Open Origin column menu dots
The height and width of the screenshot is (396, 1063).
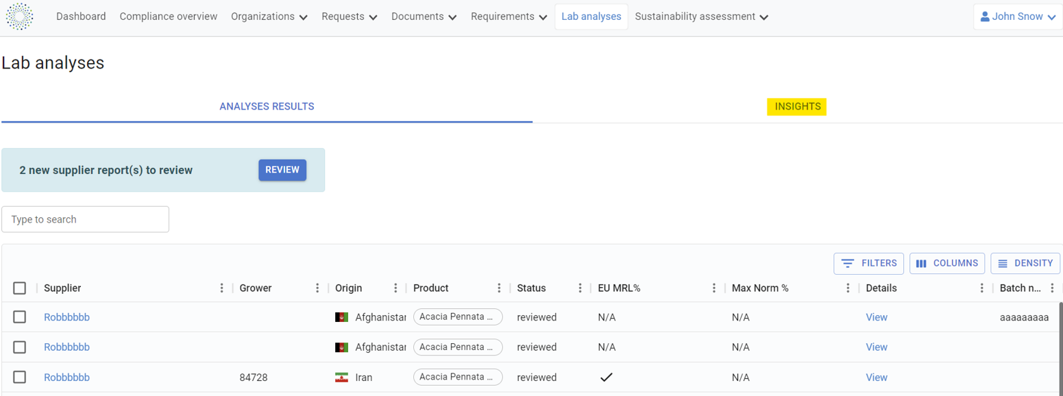pyautogui.click(x=395, y=288)
